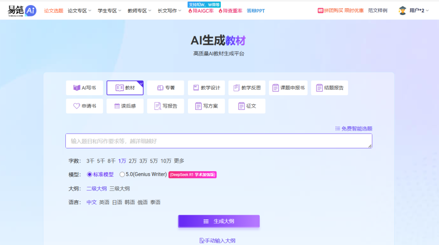439x245 pixels.
Task: Click the edit icon of 手动输入大纲
Action: coord(202,240)
